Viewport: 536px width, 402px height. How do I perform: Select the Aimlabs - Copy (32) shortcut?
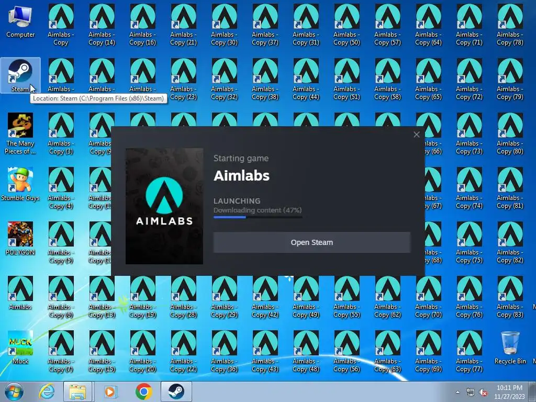point(224,80)
